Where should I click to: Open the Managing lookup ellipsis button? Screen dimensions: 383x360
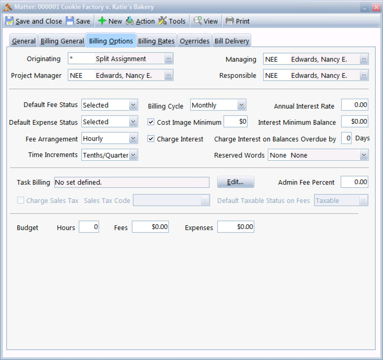point(364,59)
